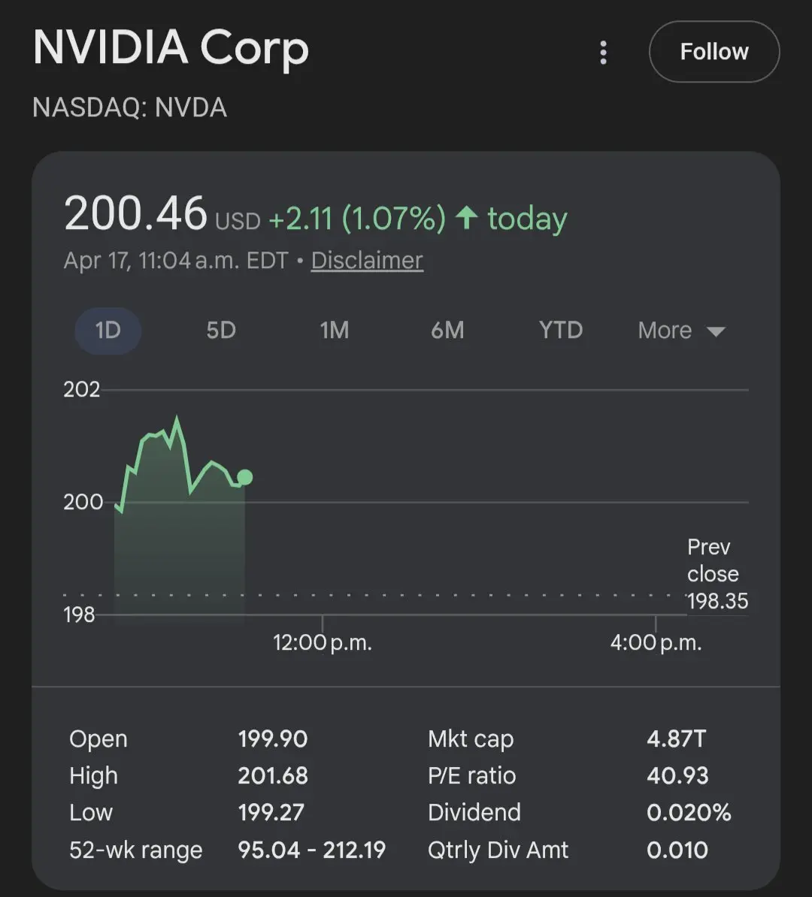Click the 200.46 current price
812x897 pixels.
[x=135, y=213]
